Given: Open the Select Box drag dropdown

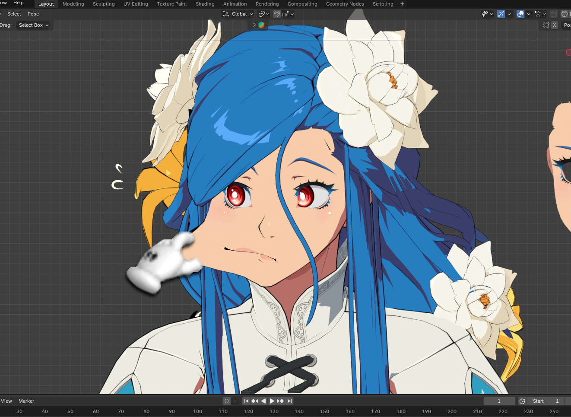Looking at the screenshot, I should (x=33, y=25).
